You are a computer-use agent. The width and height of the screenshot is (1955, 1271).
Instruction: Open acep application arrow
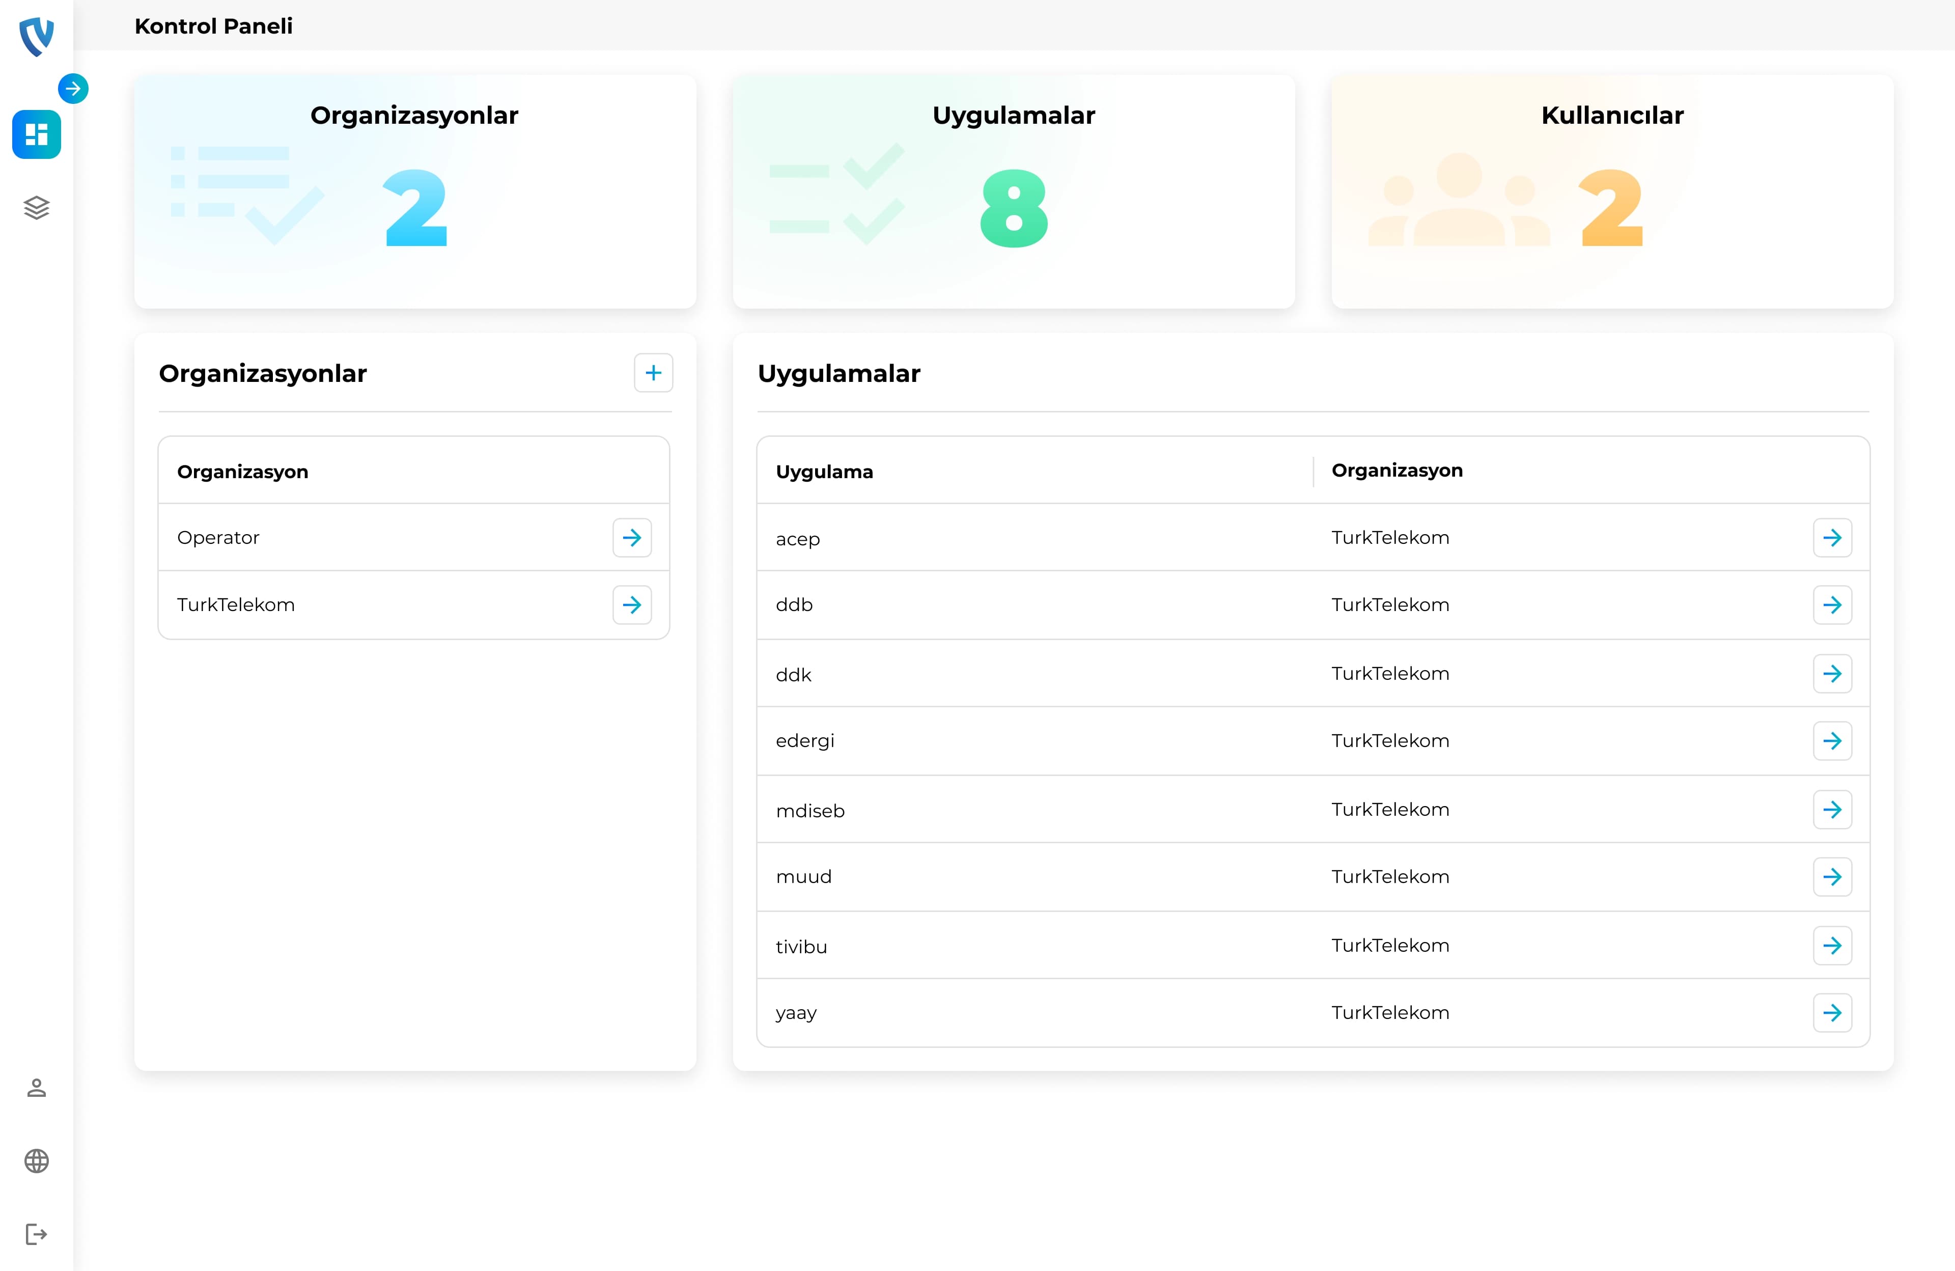tap(1832, 537)
